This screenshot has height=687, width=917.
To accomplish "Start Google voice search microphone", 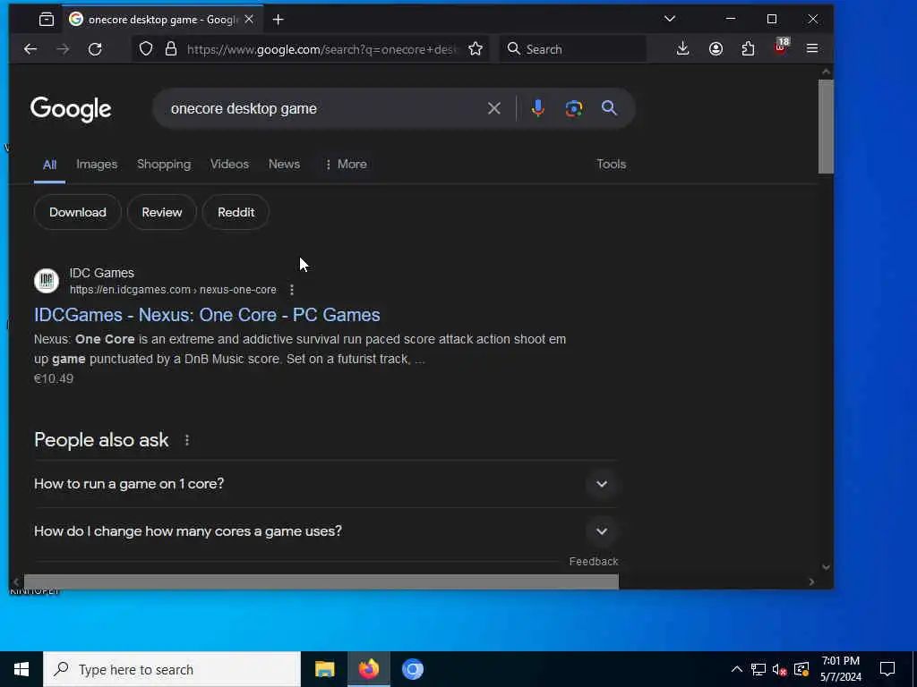I will [x=538, y=108].
